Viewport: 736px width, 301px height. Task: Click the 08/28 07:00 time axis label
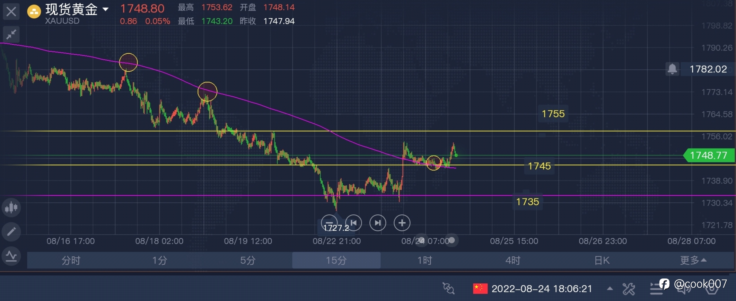coord(692,241)
